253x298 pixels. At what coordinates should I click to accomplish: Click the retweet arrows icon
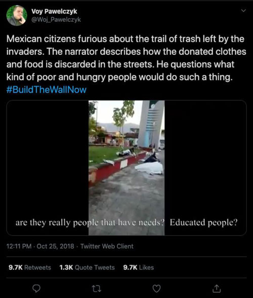pyautogui.click(x=97, y=289)
